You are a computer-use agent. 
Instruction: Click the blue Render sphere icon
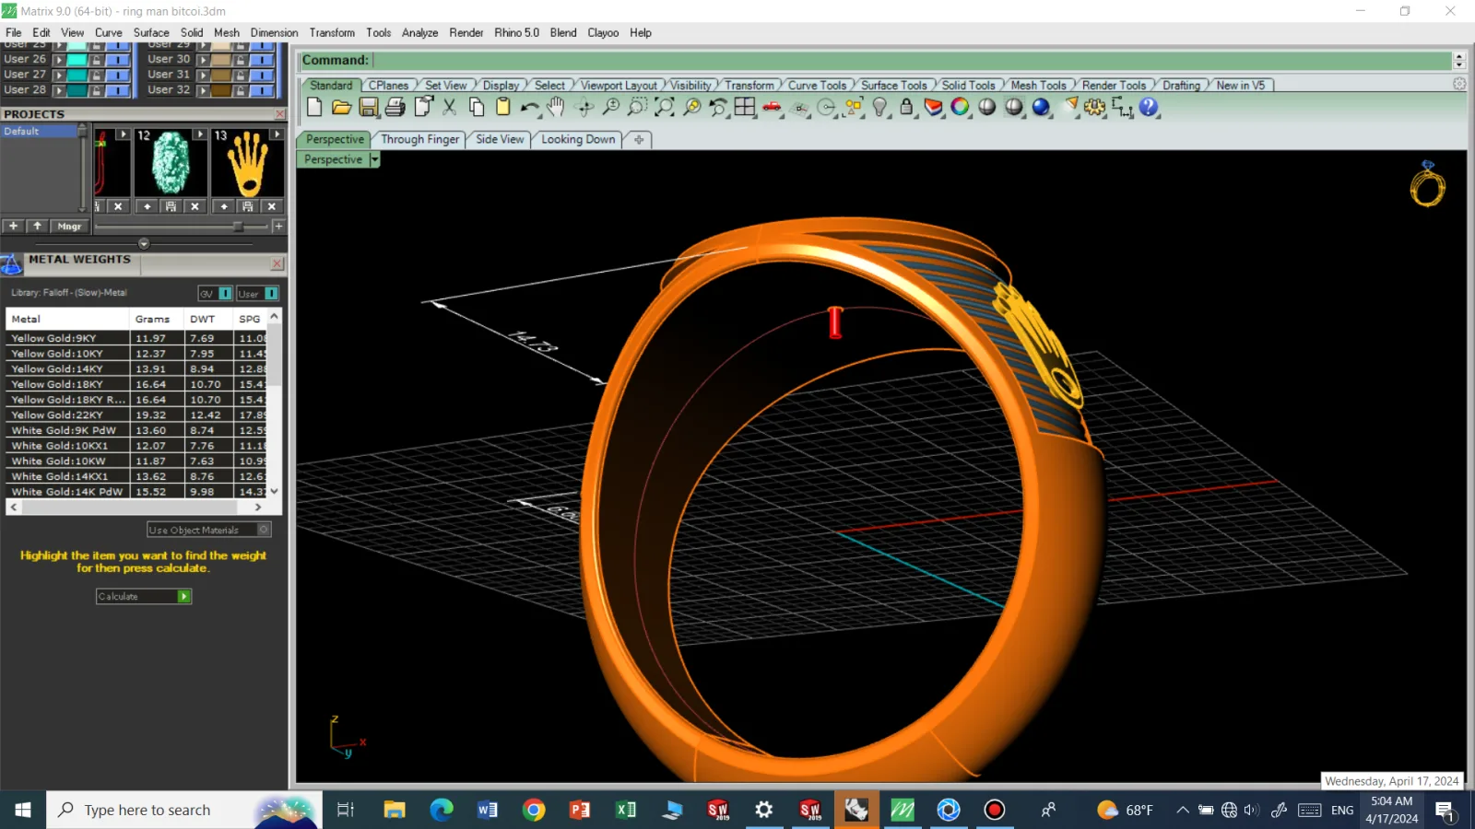(x=1041, y=107)
